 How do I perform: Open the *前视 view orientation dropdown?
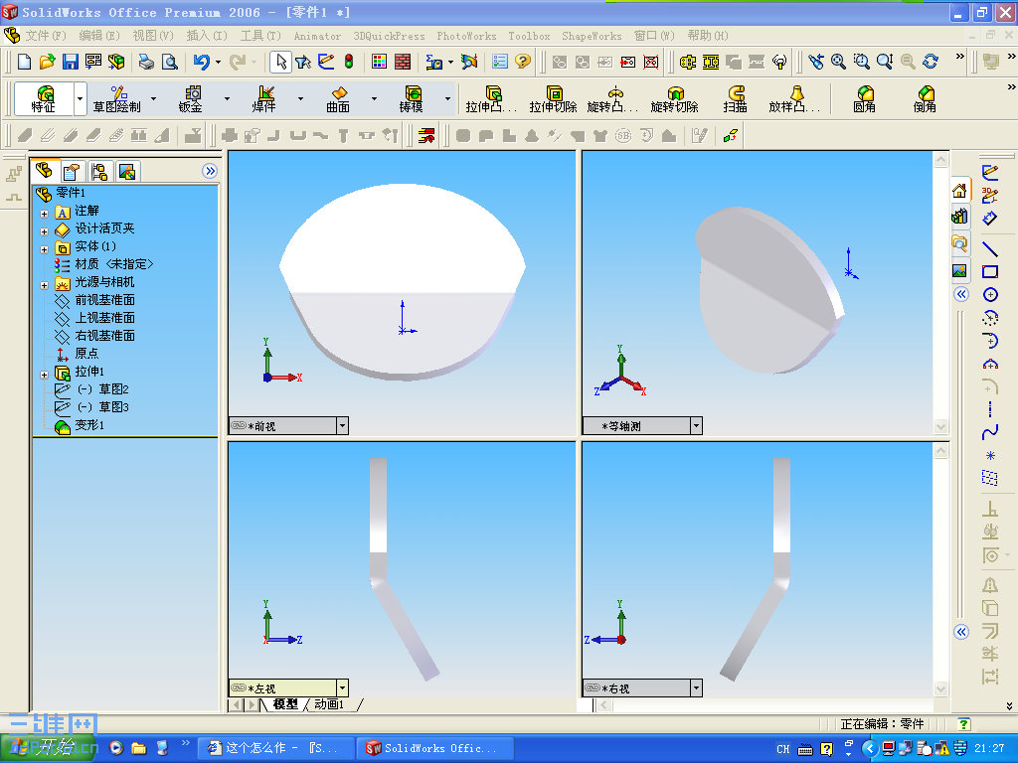pyautogui.click(x=343, y=424)
